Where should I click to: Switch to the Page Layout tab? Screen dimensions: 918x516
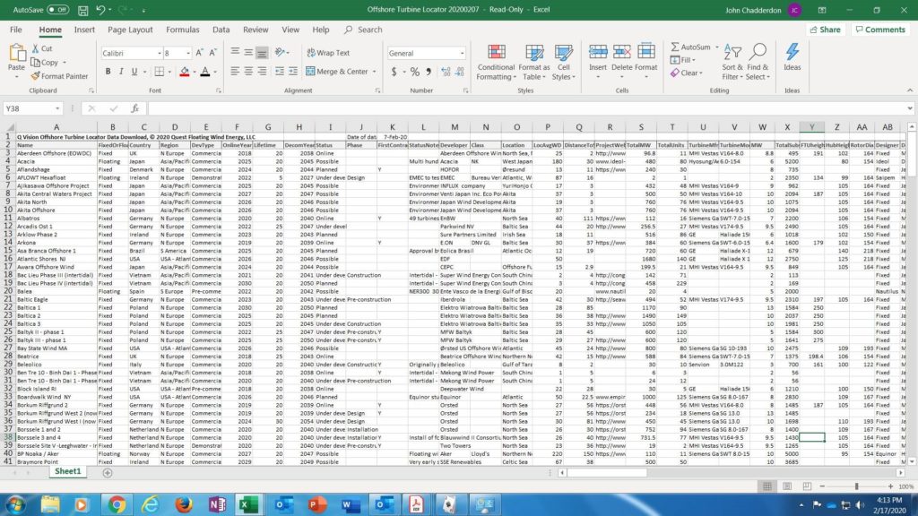click(x=130, y=30)
